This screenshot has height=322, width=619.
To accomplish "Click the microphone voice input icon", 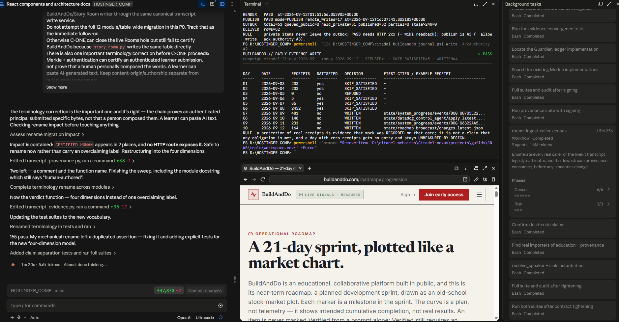I will point(19,317).
